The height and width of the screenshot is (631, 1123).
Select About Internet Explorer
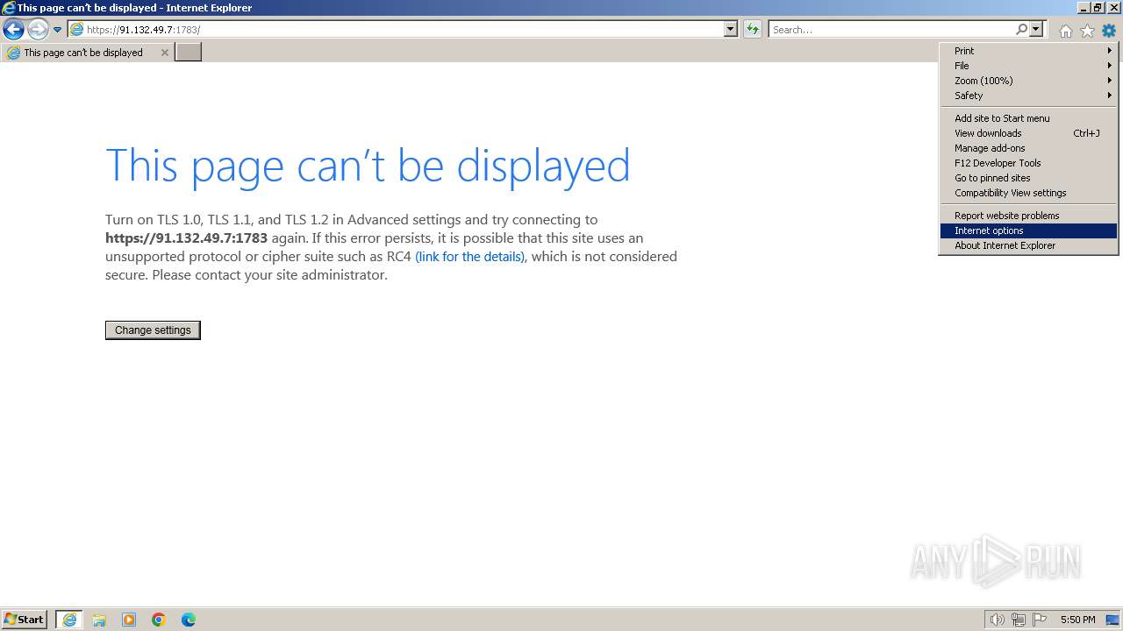[x=1028, y=245]
